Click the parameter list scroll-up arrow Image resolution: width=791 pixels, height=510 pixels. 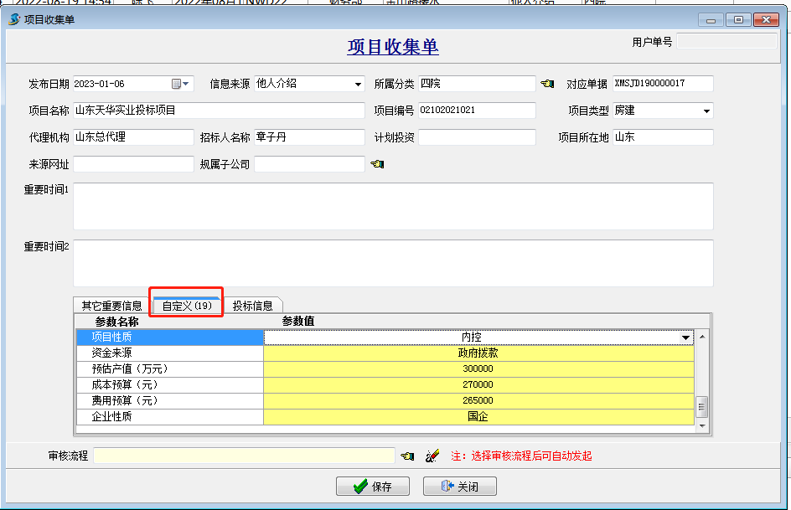coord(702,337)
